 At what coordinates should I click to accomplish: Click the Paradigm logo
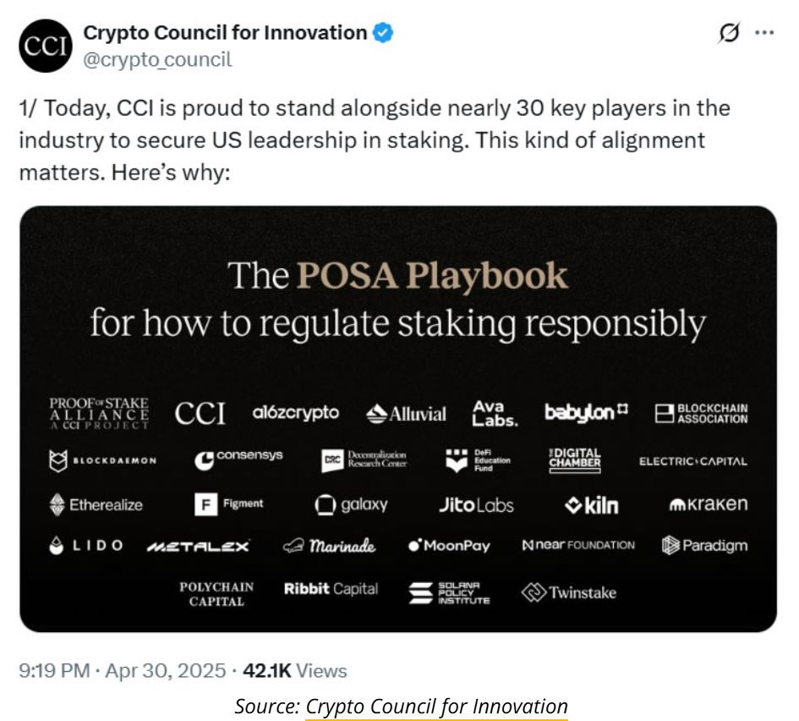point(704,546)
